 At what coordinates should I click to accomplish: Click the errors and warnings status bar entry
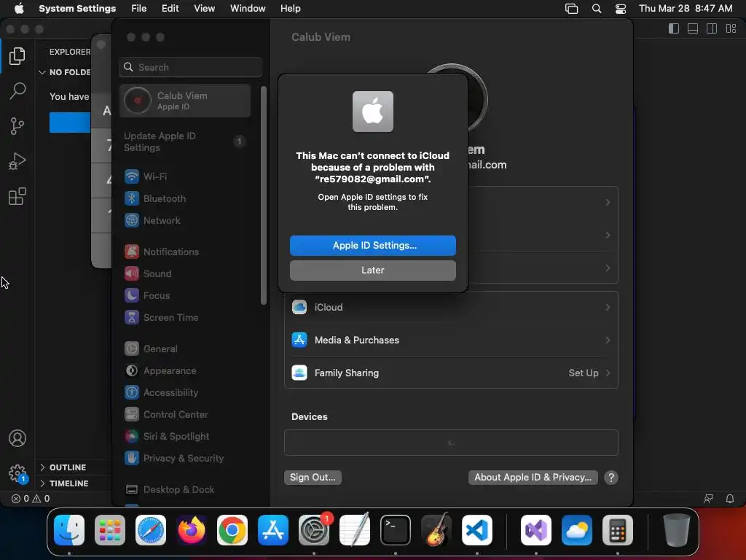[31, 499]
